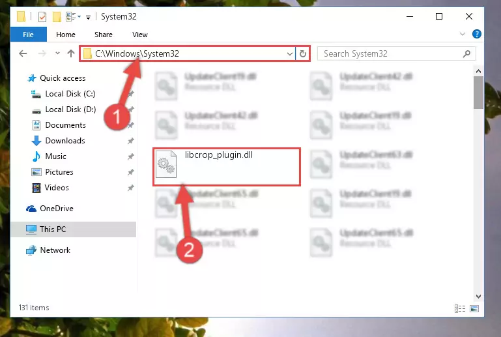Screen dimensions: 501x337
Task: Click the Videos filmstrip icon in sidebar
Action: point(36,188)
